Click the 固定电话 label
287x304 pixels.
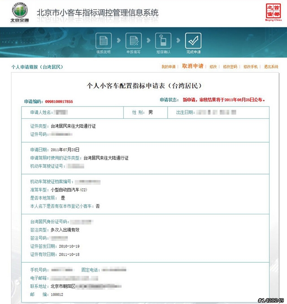91,270
